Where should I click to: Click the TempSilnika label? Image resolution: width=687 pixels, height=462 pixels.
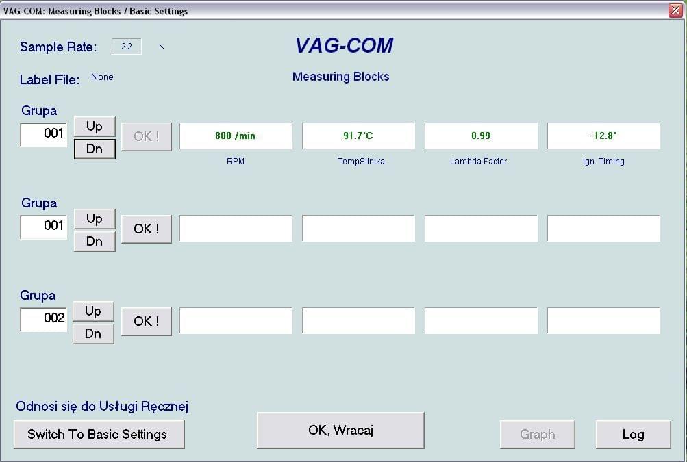click(x=361, y=161)
